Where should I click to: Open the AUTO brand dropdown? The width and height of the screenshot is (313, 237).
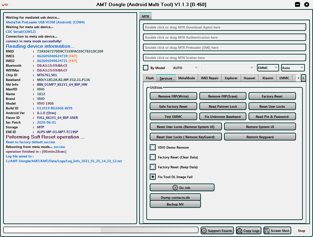pyautogui.click(x=185, y=68)
